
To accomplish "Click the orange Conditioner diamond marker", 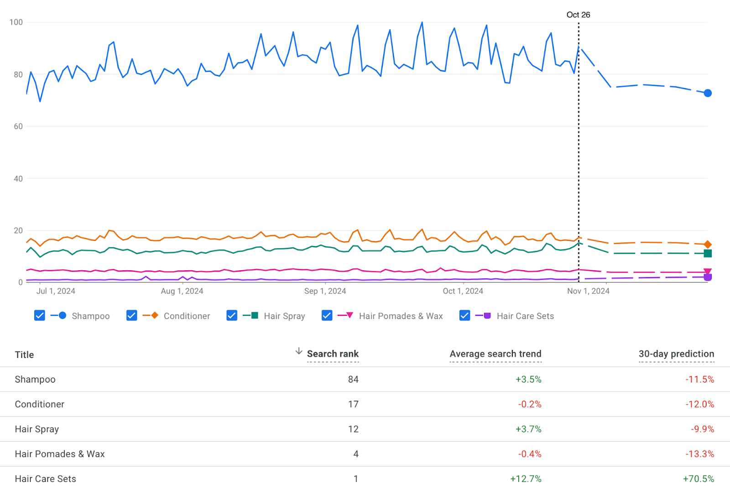I will 708,244.
